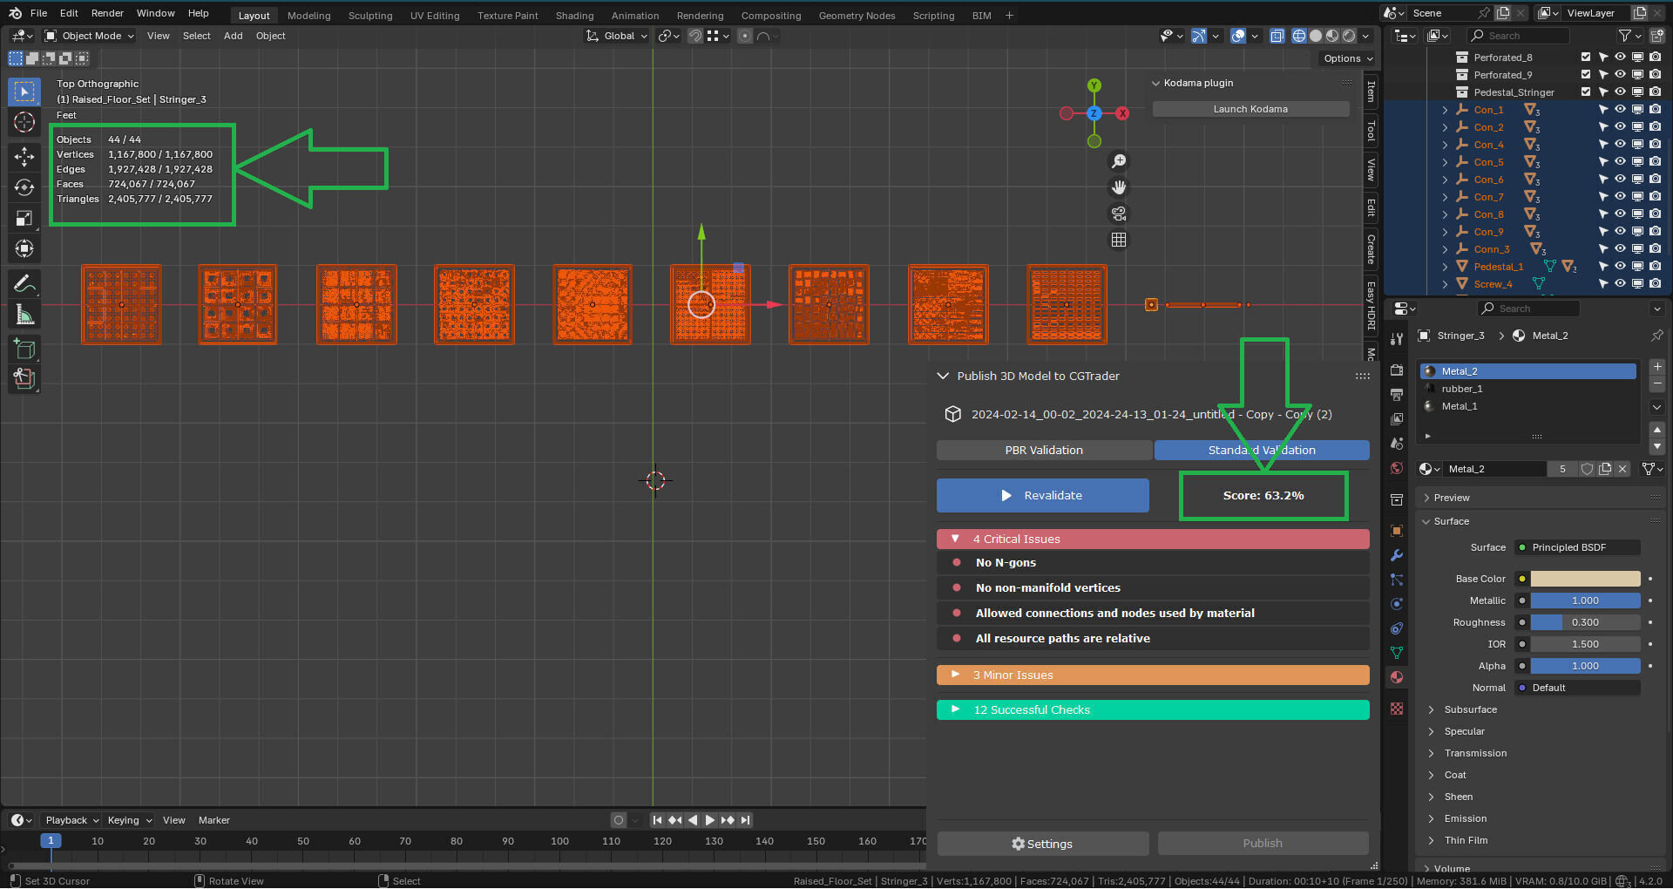Viewport: 1673px width, 889px height.
Task: Select material preview shading mode
Action: pyautogui.click(x=1332, y=36)
